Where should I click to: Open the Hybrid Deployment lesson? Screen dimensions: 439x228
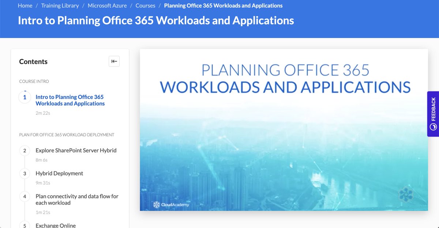point(59,173)
